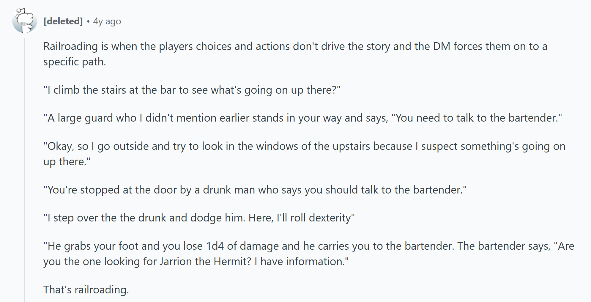This screenshot has height=302, width=591.
Task: Click the quoted 'You need to talk to the bartender.'
Action: click(x=477, y=118)
